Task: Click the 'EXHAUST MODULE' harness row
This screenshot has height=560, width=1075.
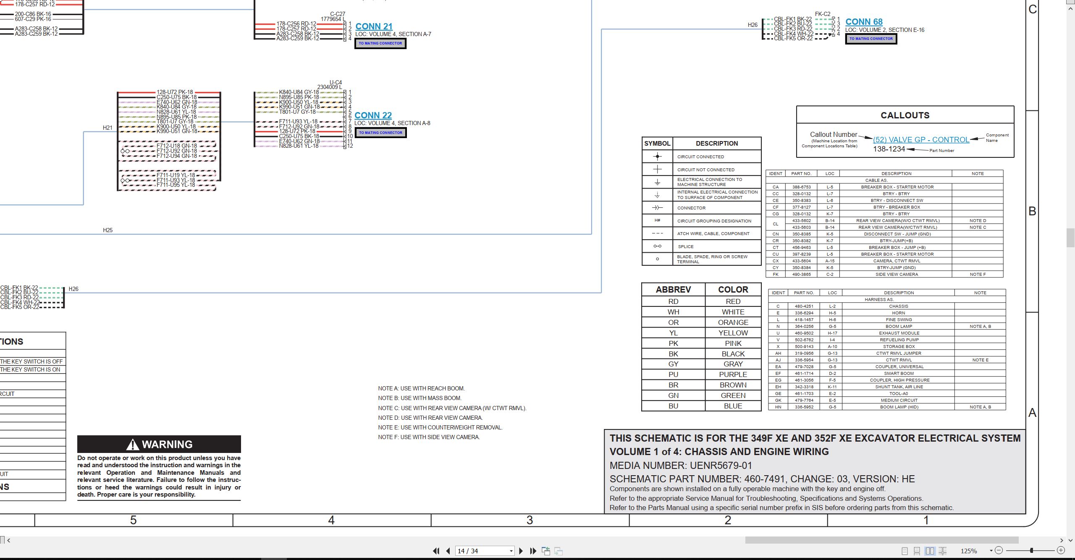Action: (x=887, y=333)
